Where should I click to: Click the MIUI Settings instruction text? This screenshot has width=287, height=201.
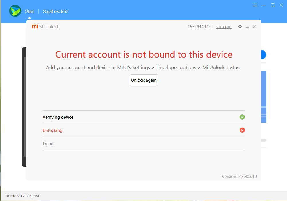click(x=143, y=67)
